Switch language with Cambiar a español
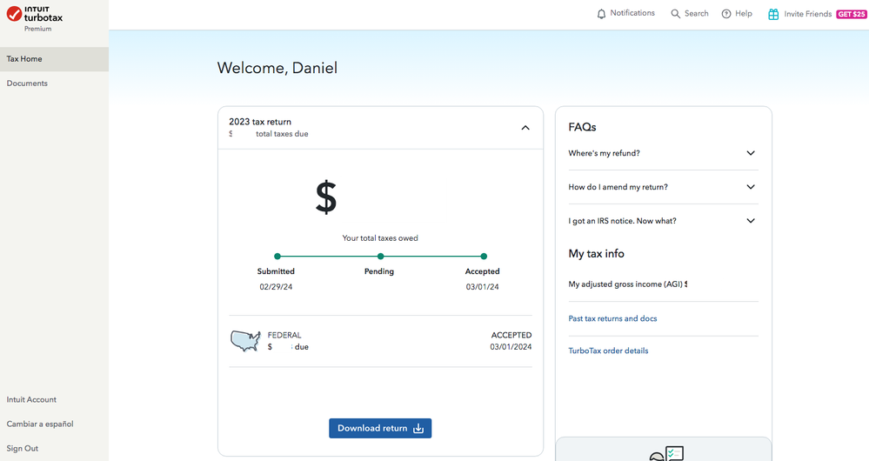This screenshot has height=461, width=869. [40, 424]
